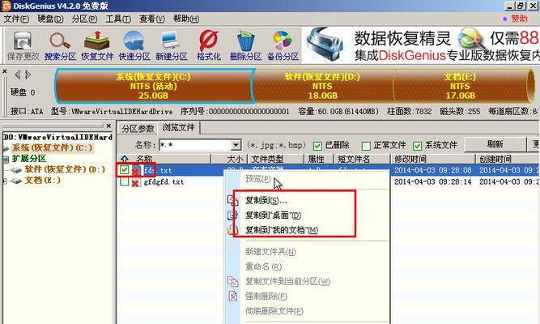Click the DiskGenius title bar app icon
Screen dimensions: 540x324
click(6, 6)
